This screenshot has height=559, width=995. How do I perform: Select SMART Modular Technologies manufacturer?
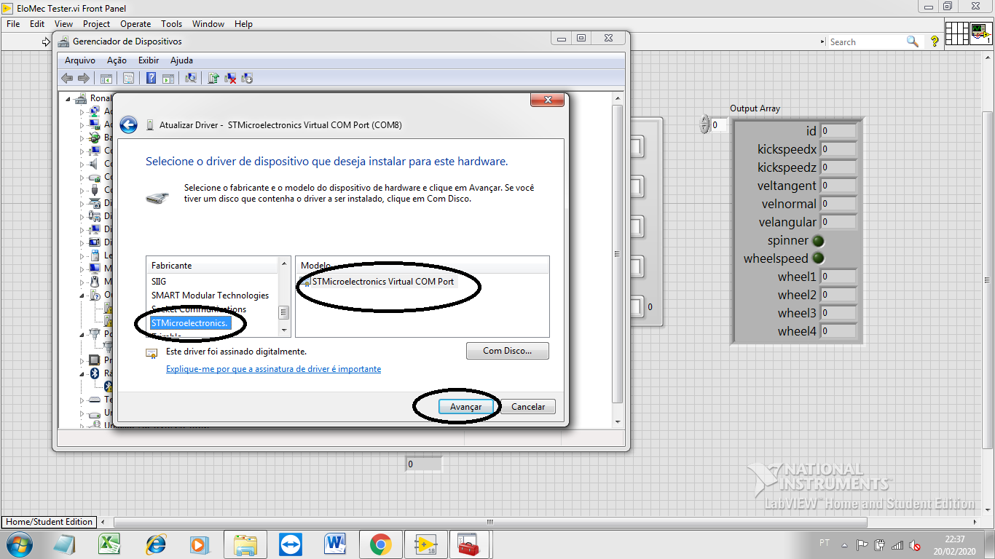click(x=210, y=296)
